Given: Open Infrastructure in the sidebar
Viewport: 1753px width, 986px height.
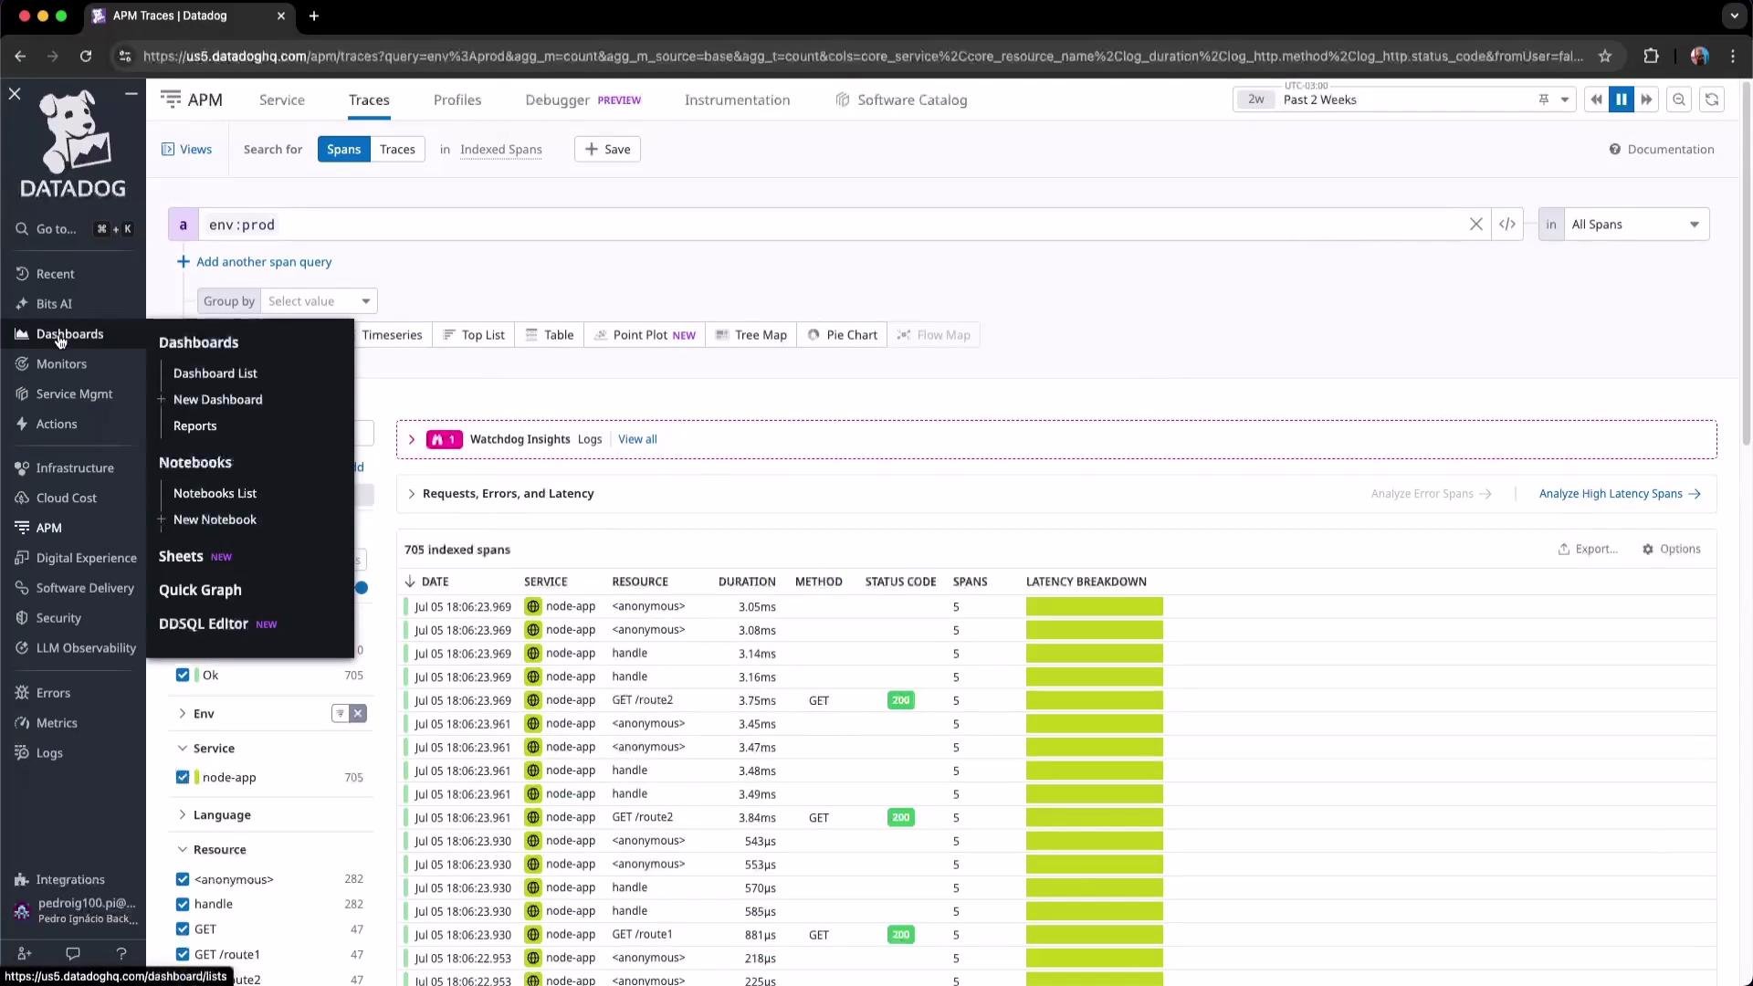Looking at the screenshot, I should (74, 468).
